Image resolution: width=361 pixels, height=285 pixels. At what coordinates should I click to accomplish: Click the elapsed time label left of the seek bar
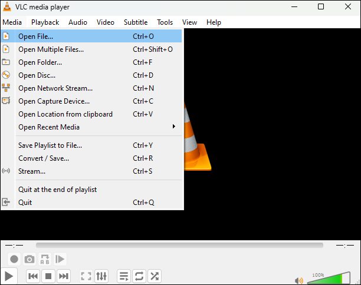pyautogui.click(x=14, y=246)
